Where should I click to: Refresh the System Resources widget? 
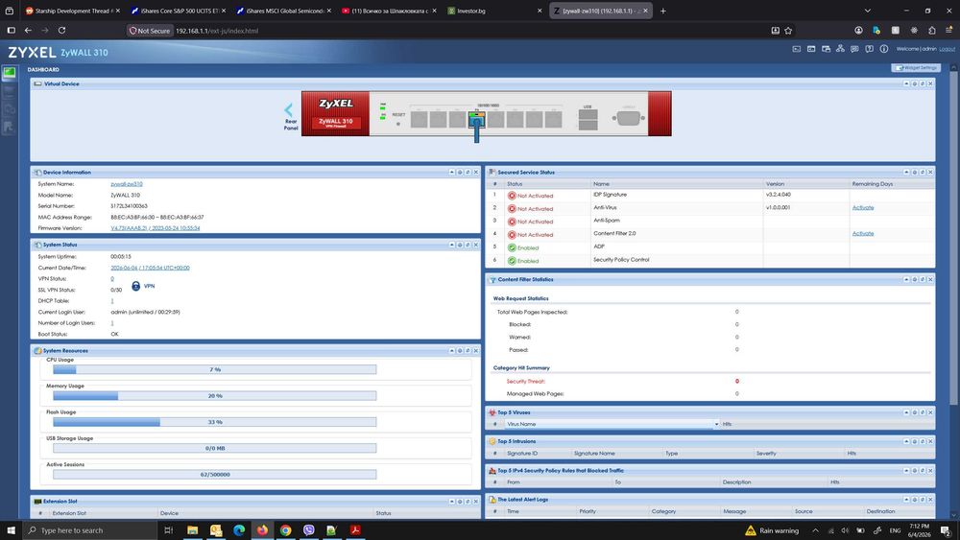click(x=468, y=350)
